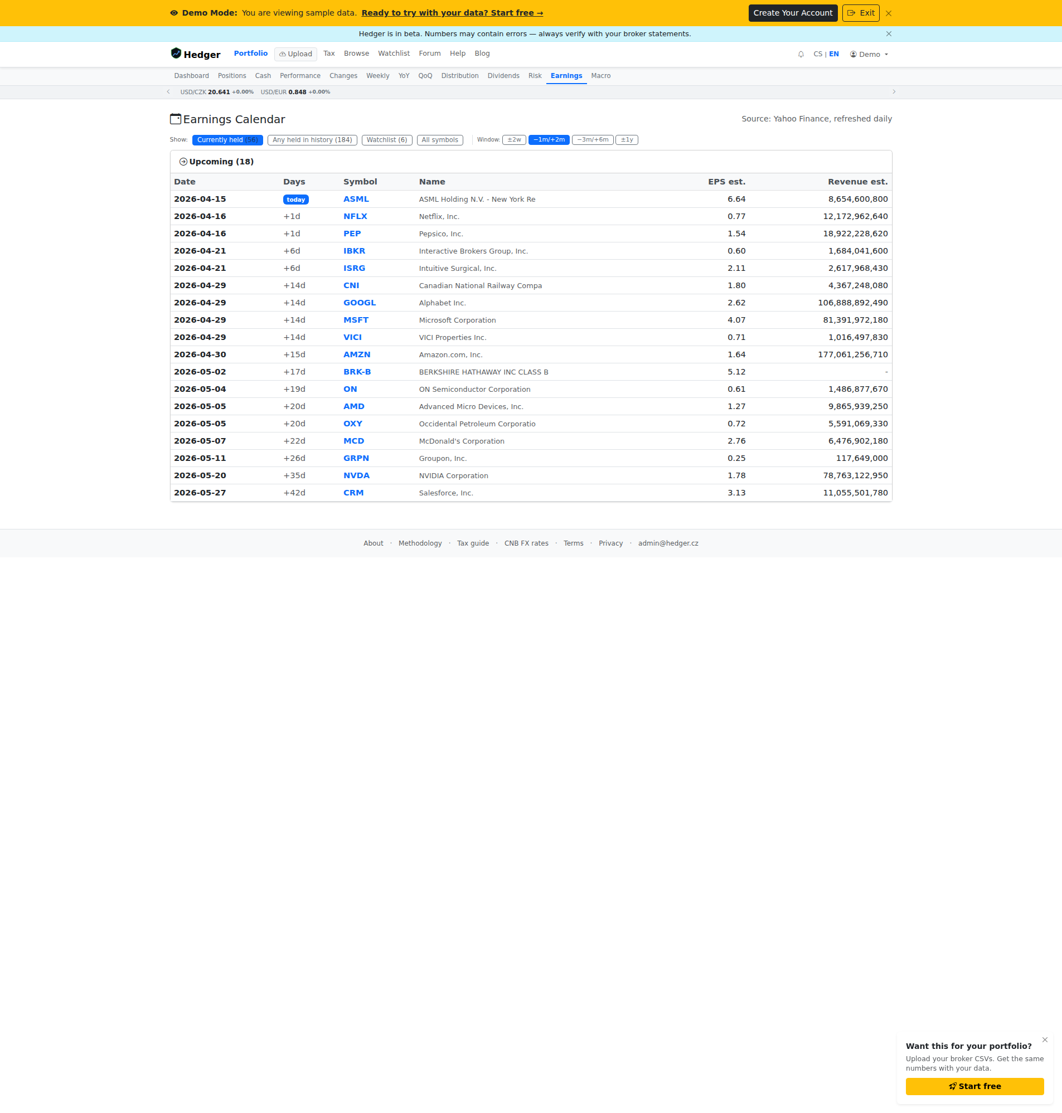Select the −3m/+6m window filter
Viewport: 1062px width, 1113px height.
coord(593,140)
